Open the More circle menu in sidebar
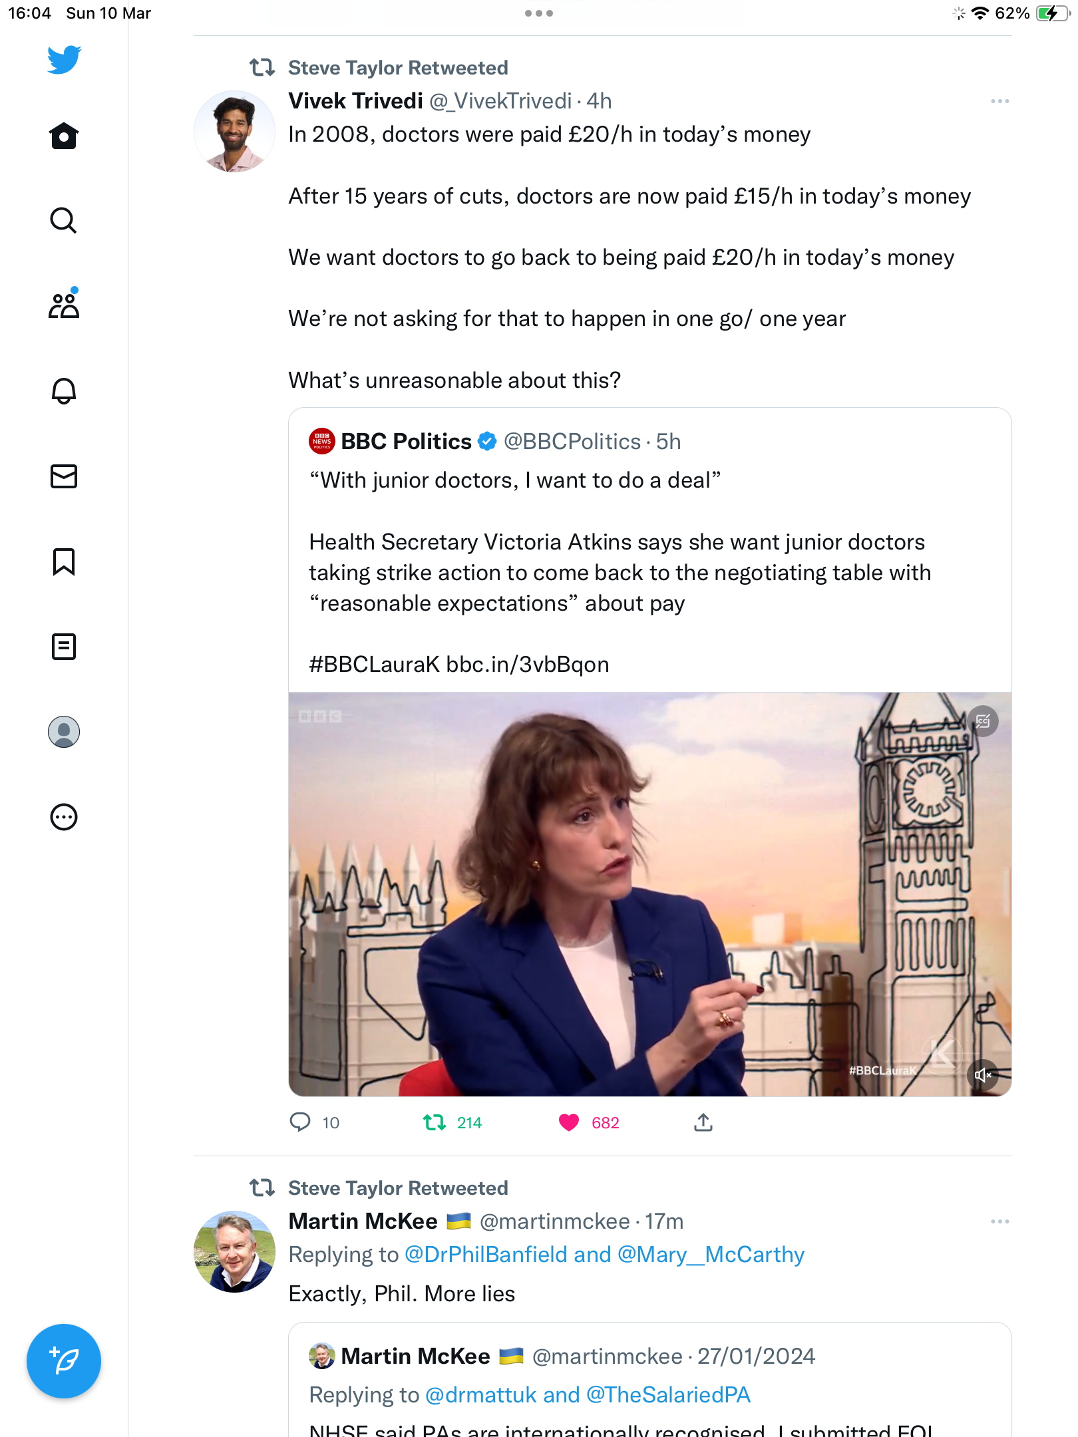Viewport: 1078px width, 1437px height. tap(64, 817)
